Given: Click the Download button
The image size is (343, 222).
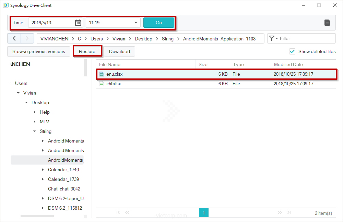Looking at the screenshot, I should click(119, 51).
